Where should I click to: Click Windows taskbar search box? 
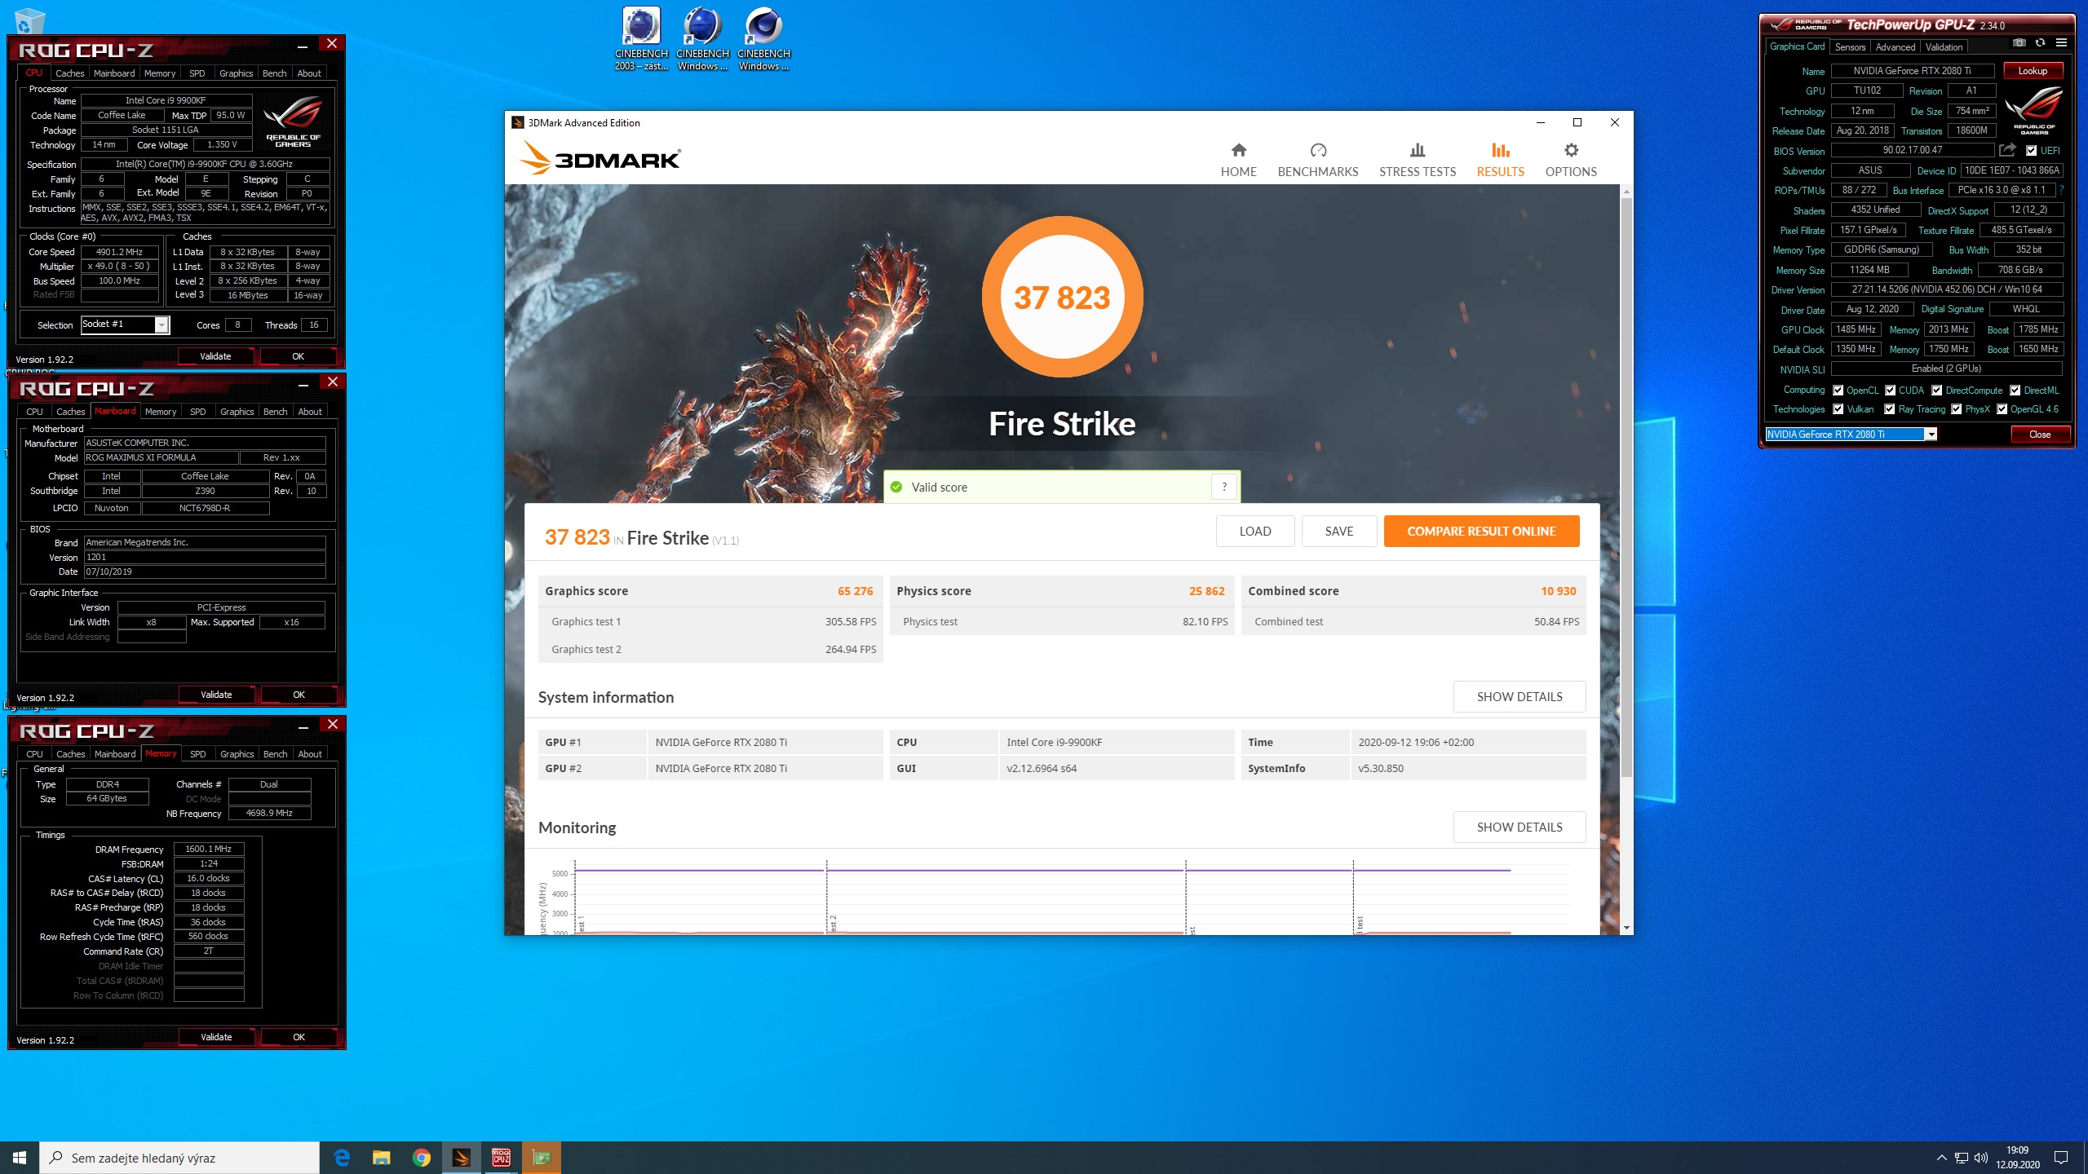point(179,1158)
